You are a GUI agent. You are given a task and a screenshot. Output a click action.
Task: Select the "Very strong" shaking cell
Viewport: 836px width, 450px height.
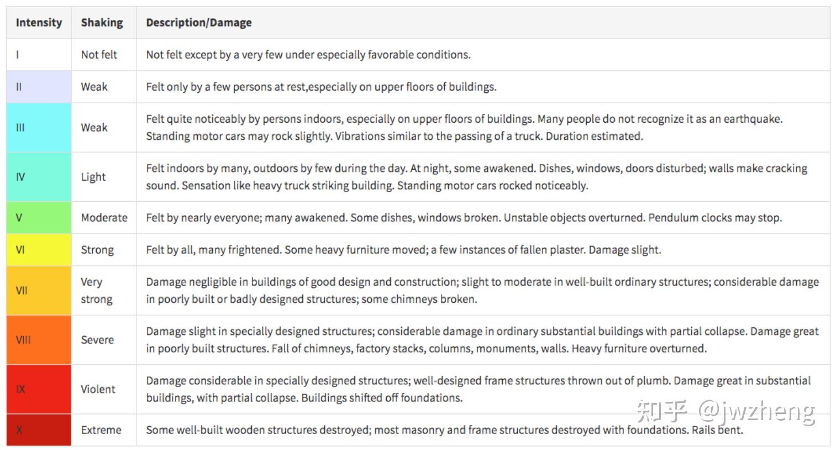[97, 290]
